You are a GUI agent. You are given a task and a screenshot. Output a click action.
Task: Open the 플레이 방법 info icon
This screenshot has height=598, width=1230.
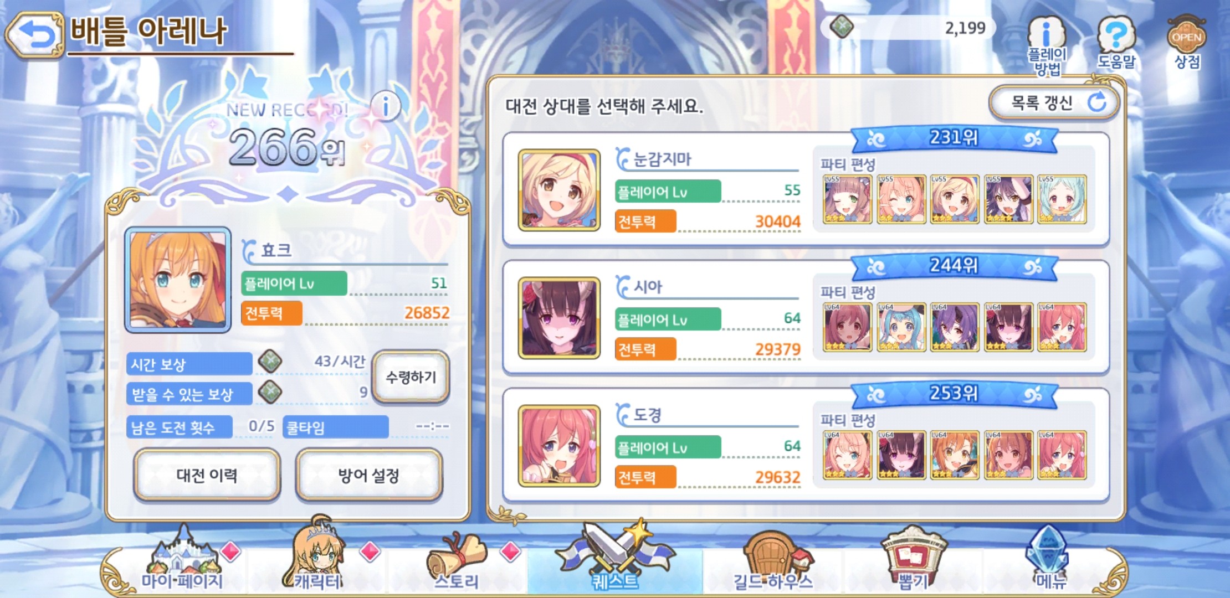coord(1047,45)
